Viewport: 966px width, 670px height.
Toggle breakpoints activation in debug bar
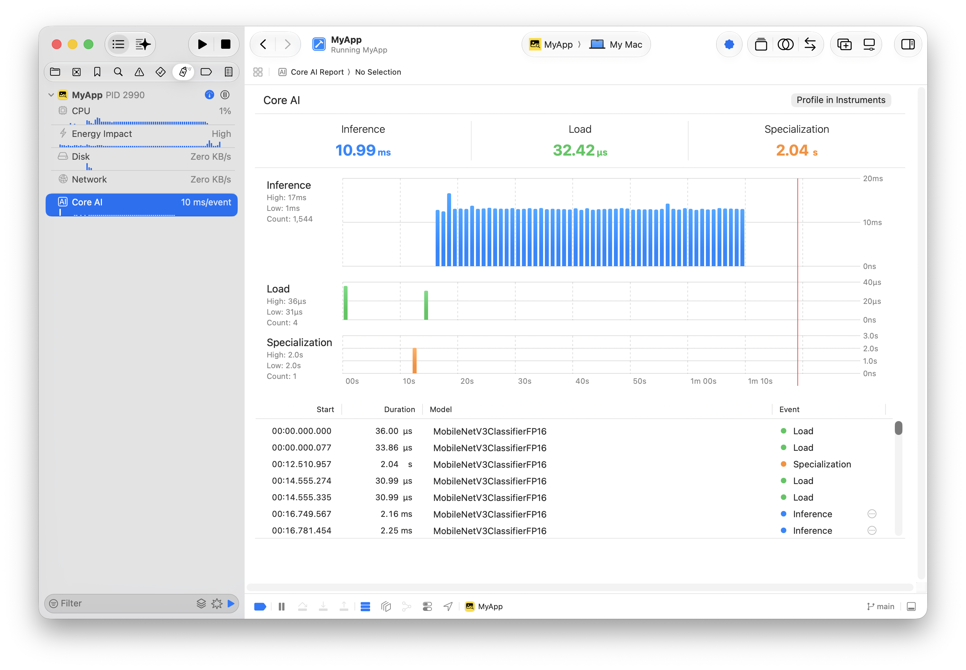pos(260,607)
